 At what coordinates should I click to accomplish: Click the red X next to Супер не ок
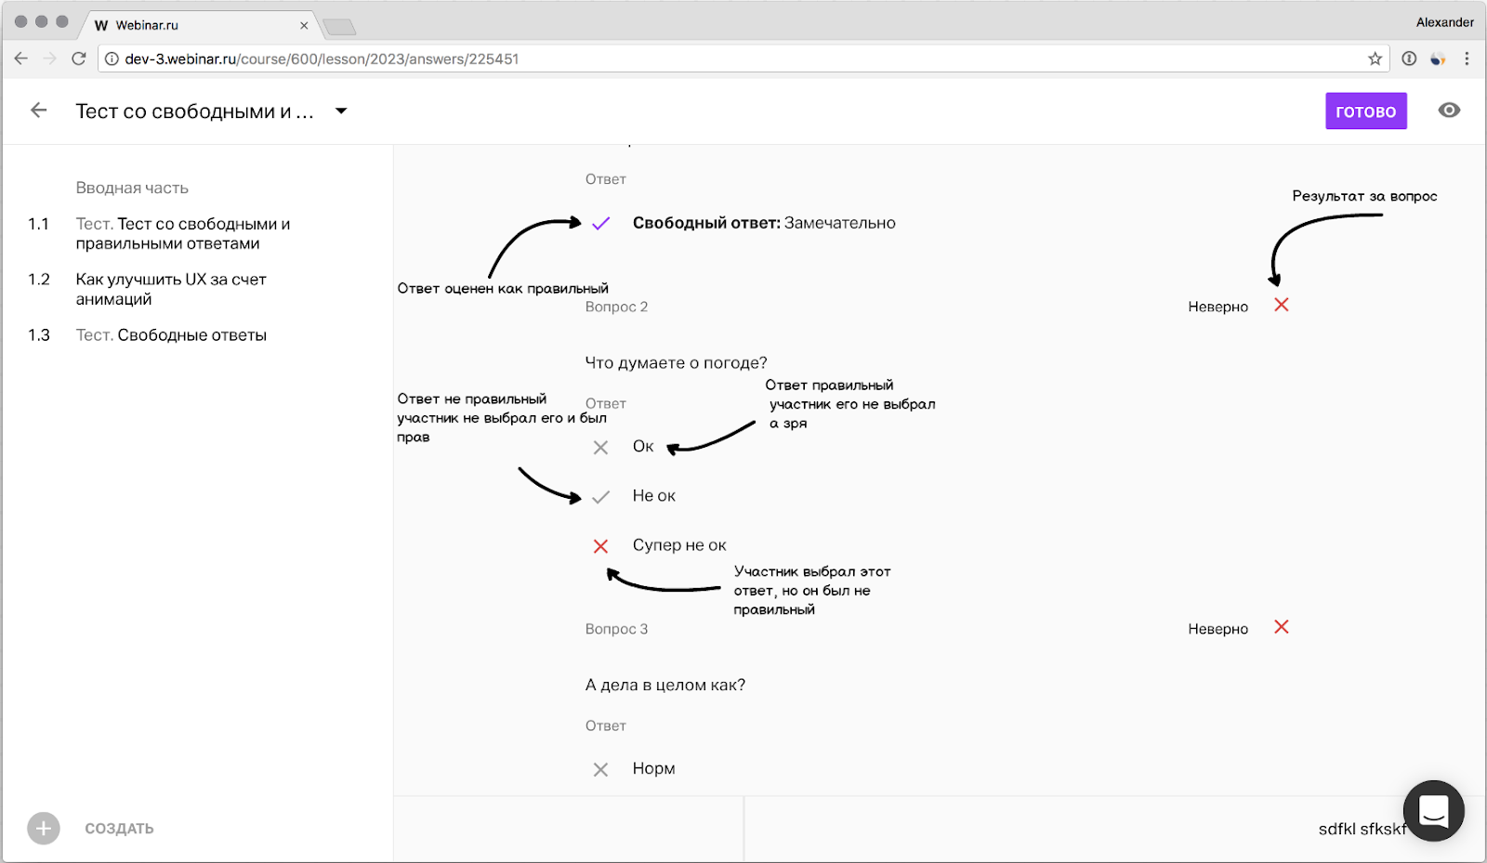pos(601,546)
